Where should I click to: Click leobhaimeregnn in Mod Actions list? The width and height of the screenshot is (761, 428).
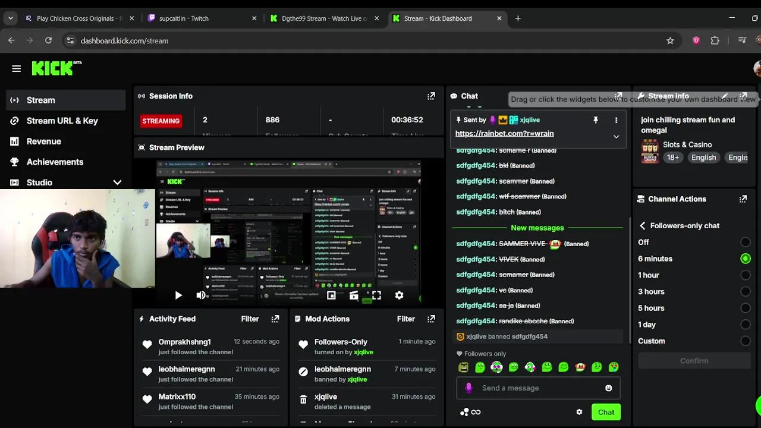point(342,369)
